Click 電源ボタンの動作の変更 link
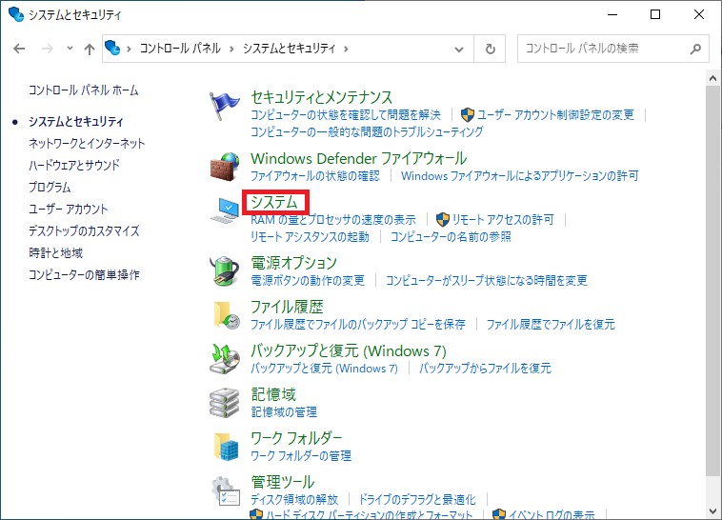The width and height of the screenshot is (722, 520). point(308,281)
